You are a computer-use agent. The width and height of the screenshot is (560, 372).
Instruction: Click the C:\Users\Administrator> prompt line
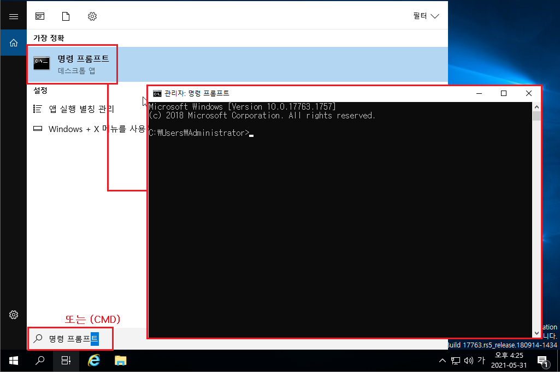[x=201, y=133]
